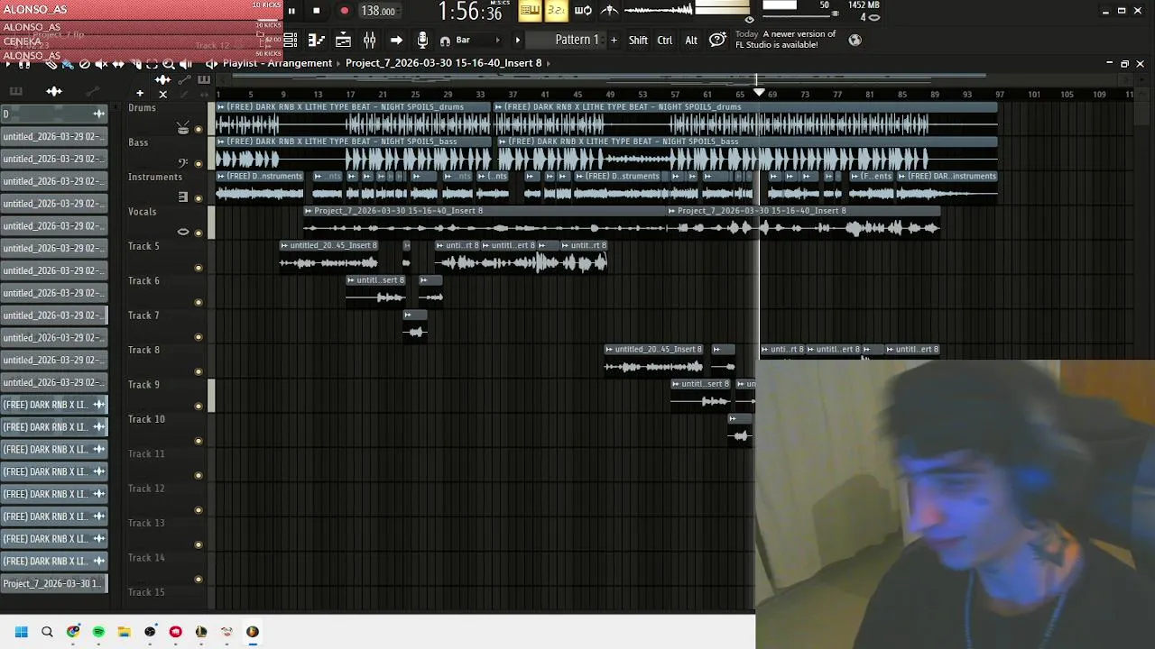The height and width of the screenshot is (649, 1155).
Task: Click the Ctrl modifier button
Action: pos(665,40)
